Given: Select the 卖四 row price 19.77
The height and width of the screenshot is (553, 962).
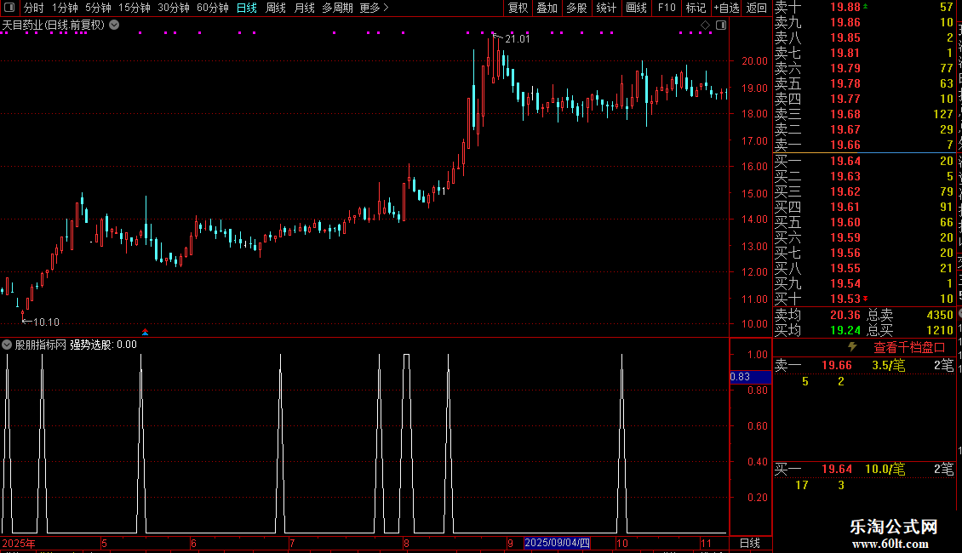Looking at the screenshot, I should (845, 99).
